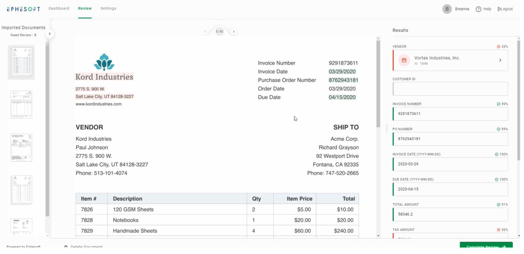Viewport: 524px width, 254px height.
Task: Edit the Total Amount field 58346.2
Action: [x=450, y=214]
